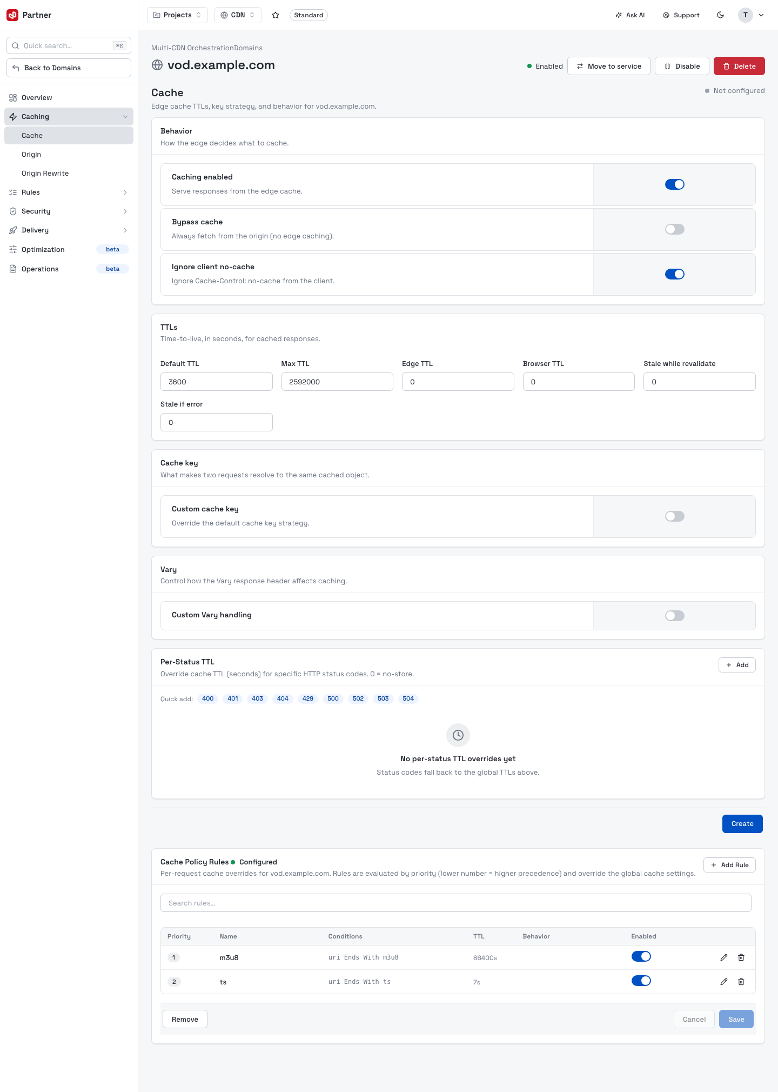
Task: Toggle the Caching enabled switch
Action: pos(675,184)
